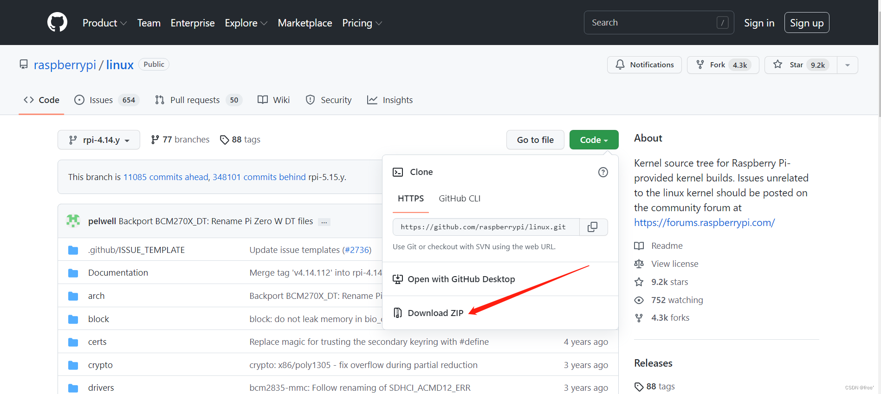Open 348101 commits behind link
This screenshot has height=394, width=881.
(259, 177)
